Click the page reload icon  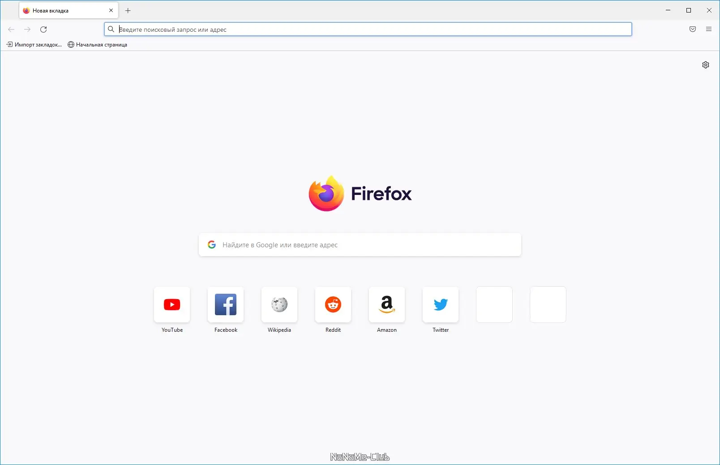43,29
